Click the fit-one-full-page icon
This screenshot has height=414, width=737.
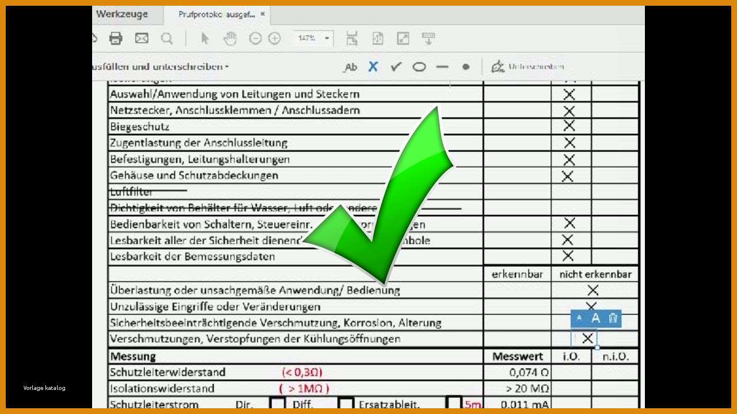[378, 39]
